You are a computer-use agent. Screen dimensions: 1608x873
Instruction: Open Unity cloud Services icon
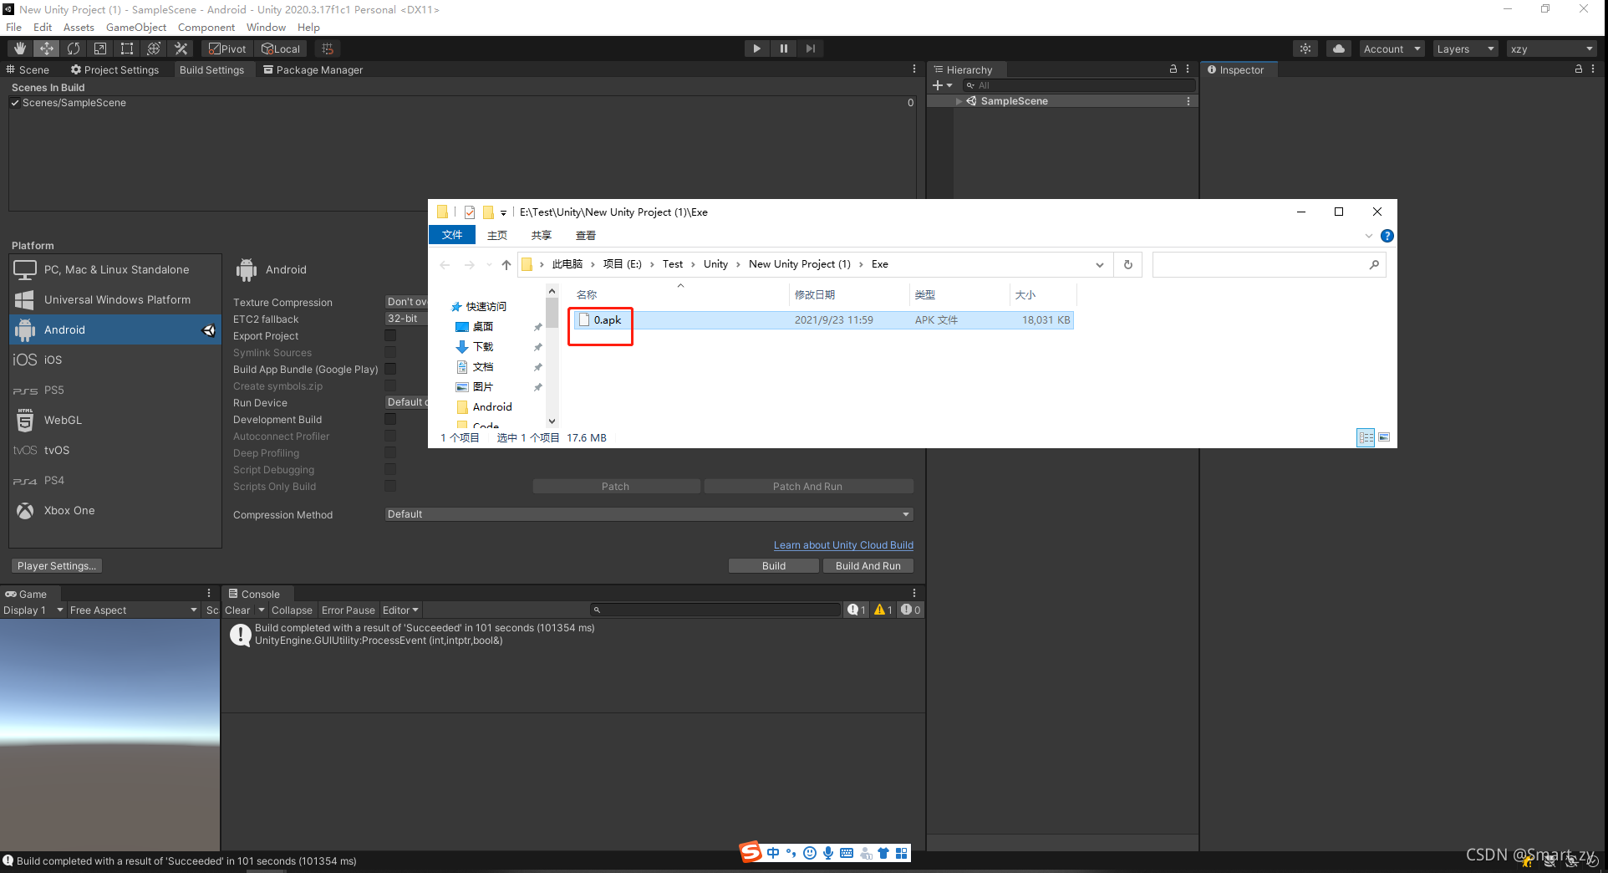pos(1339,48)
